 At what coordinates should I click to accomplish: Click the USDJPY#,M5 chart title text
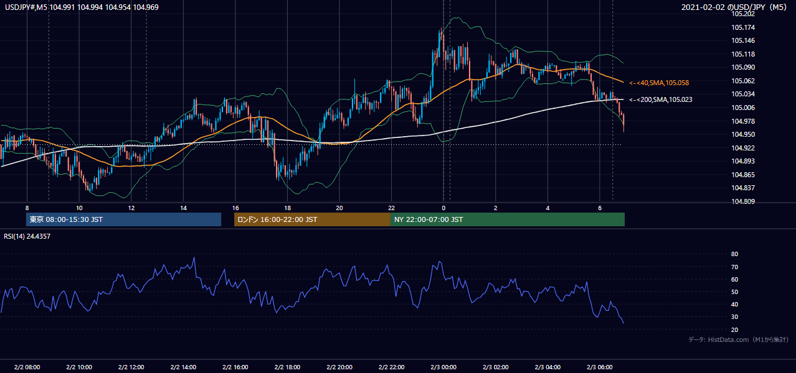point(82,7)
